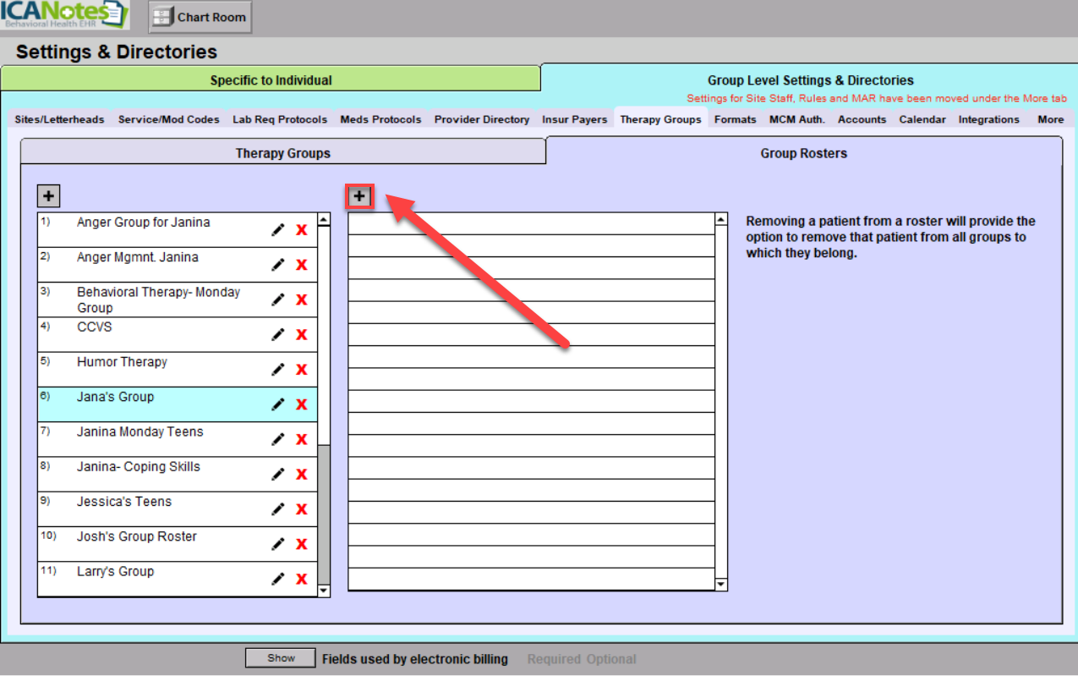
Task: Open the Service/Mod Codes tab
Action: [168, 119]
